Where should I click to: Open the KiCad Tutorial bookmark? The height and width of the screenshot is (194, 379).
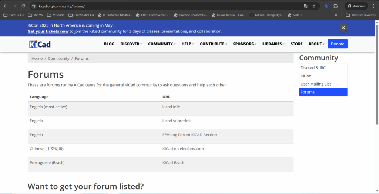(x=228, y=15)
